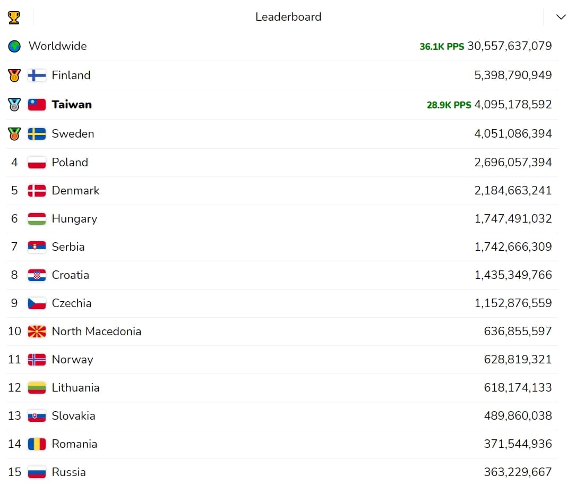This screenshot has width=567, height=484.
Task: Click the Worldwide total score 30,557,637,079
Action: click(510, 46)
